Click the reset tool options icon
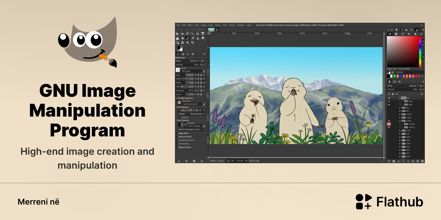 pos(202,161)
